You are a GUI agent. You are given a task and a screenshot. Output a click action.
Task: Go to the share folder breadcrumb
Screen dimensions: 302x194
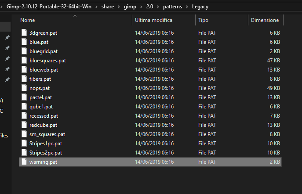[108, 7]
